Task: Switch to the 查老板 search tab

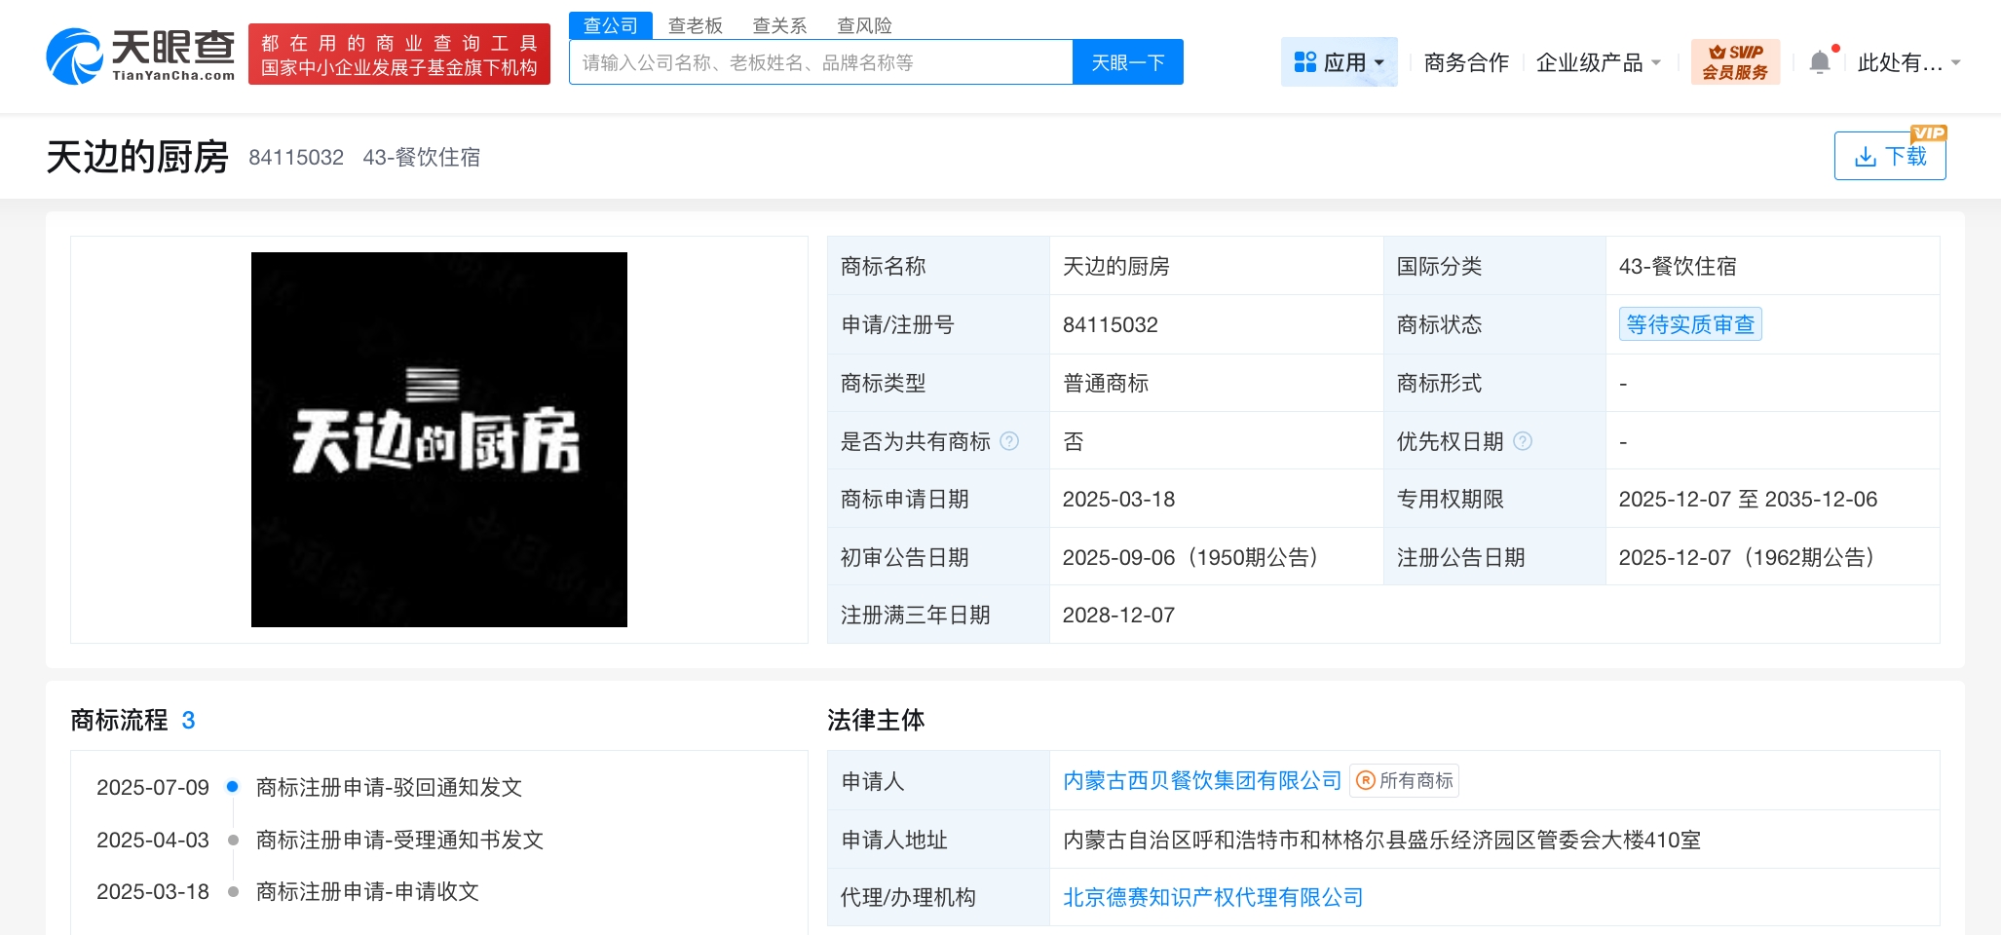Action: click(695, 25)
